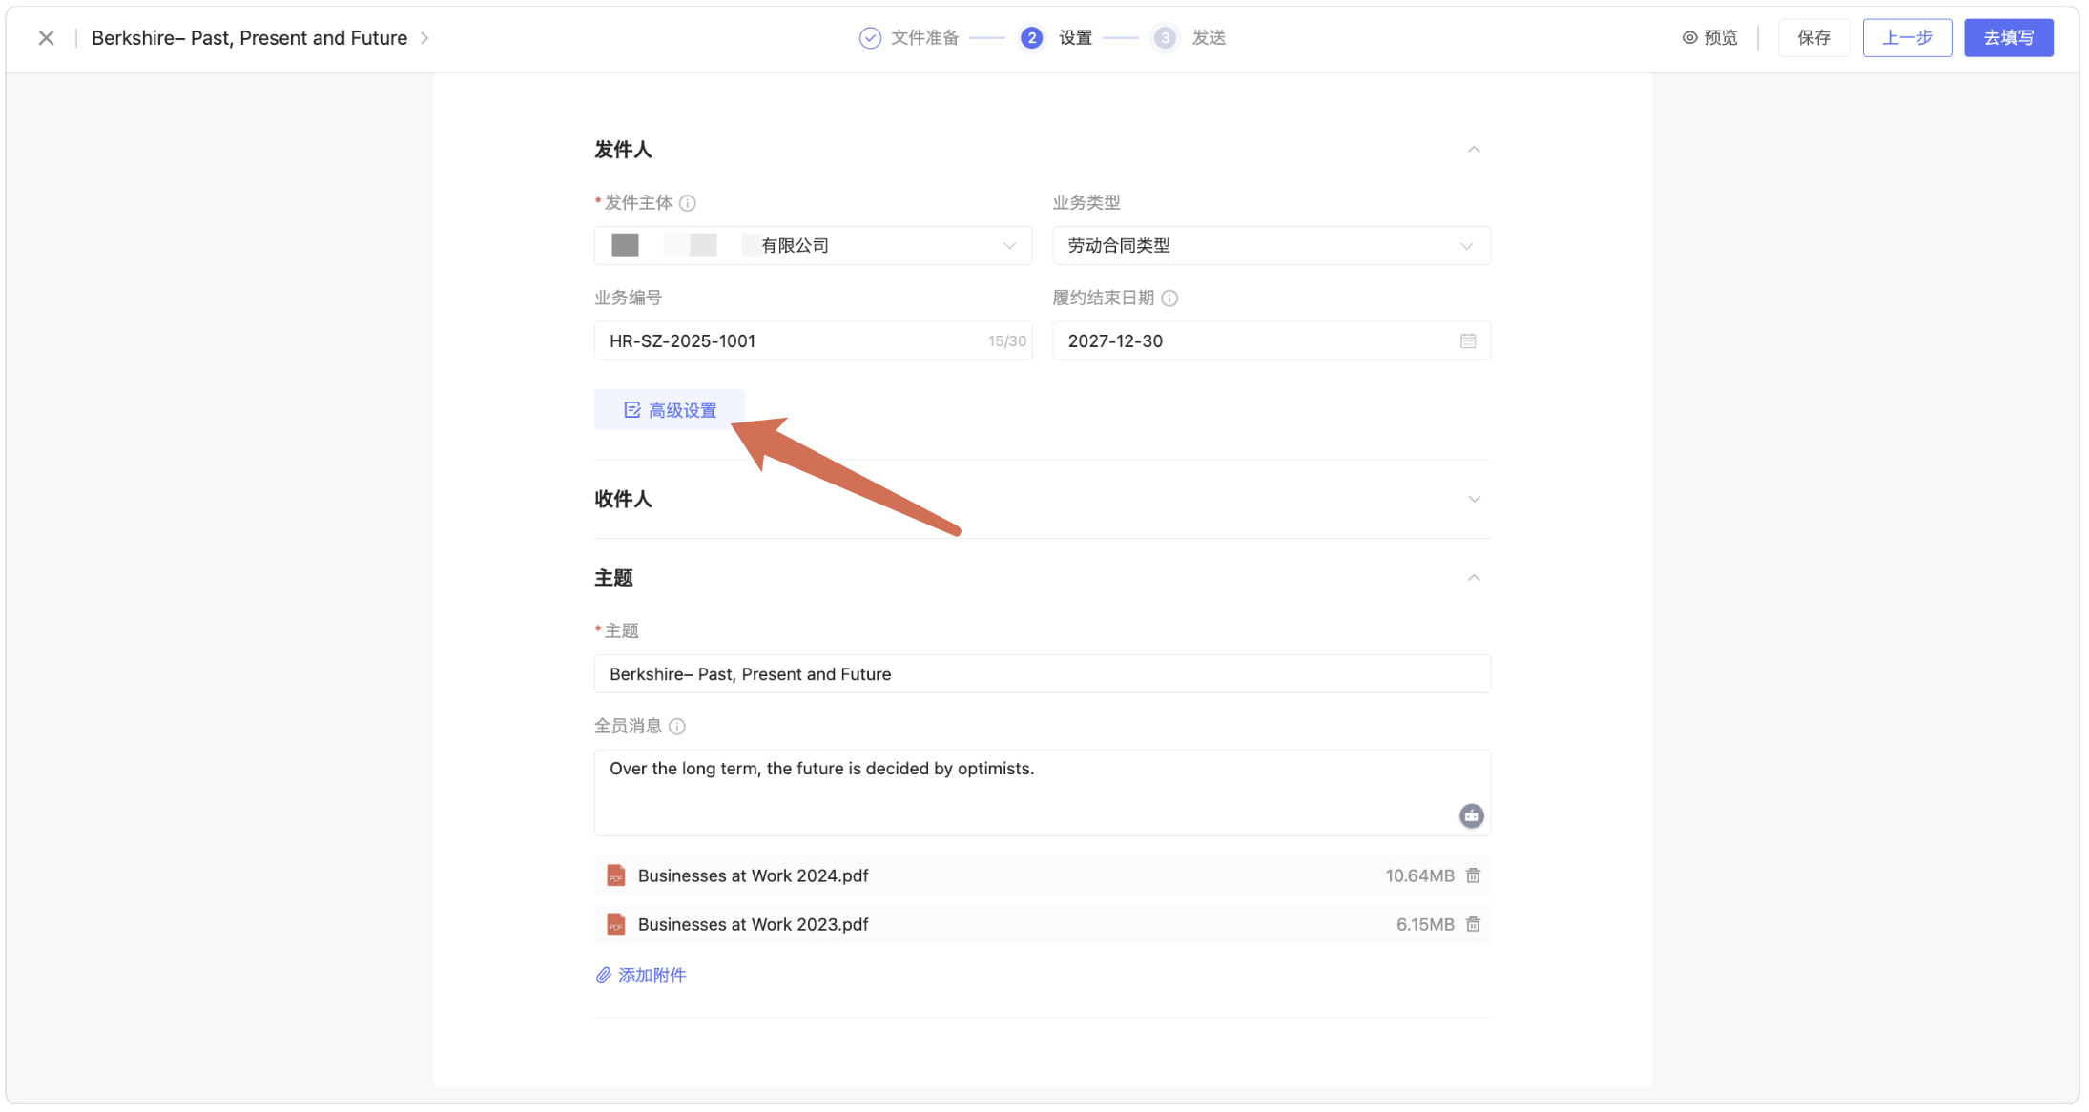This screenshot has width=2089, height=1112.
Task: Open the 发件主体 company dropdown
Action: [813, 246]
